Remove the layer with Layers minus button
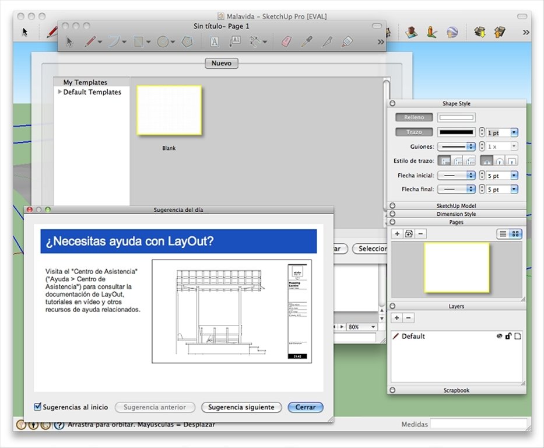544x448 pixels. pyautogui.click(x=408, y=318)
